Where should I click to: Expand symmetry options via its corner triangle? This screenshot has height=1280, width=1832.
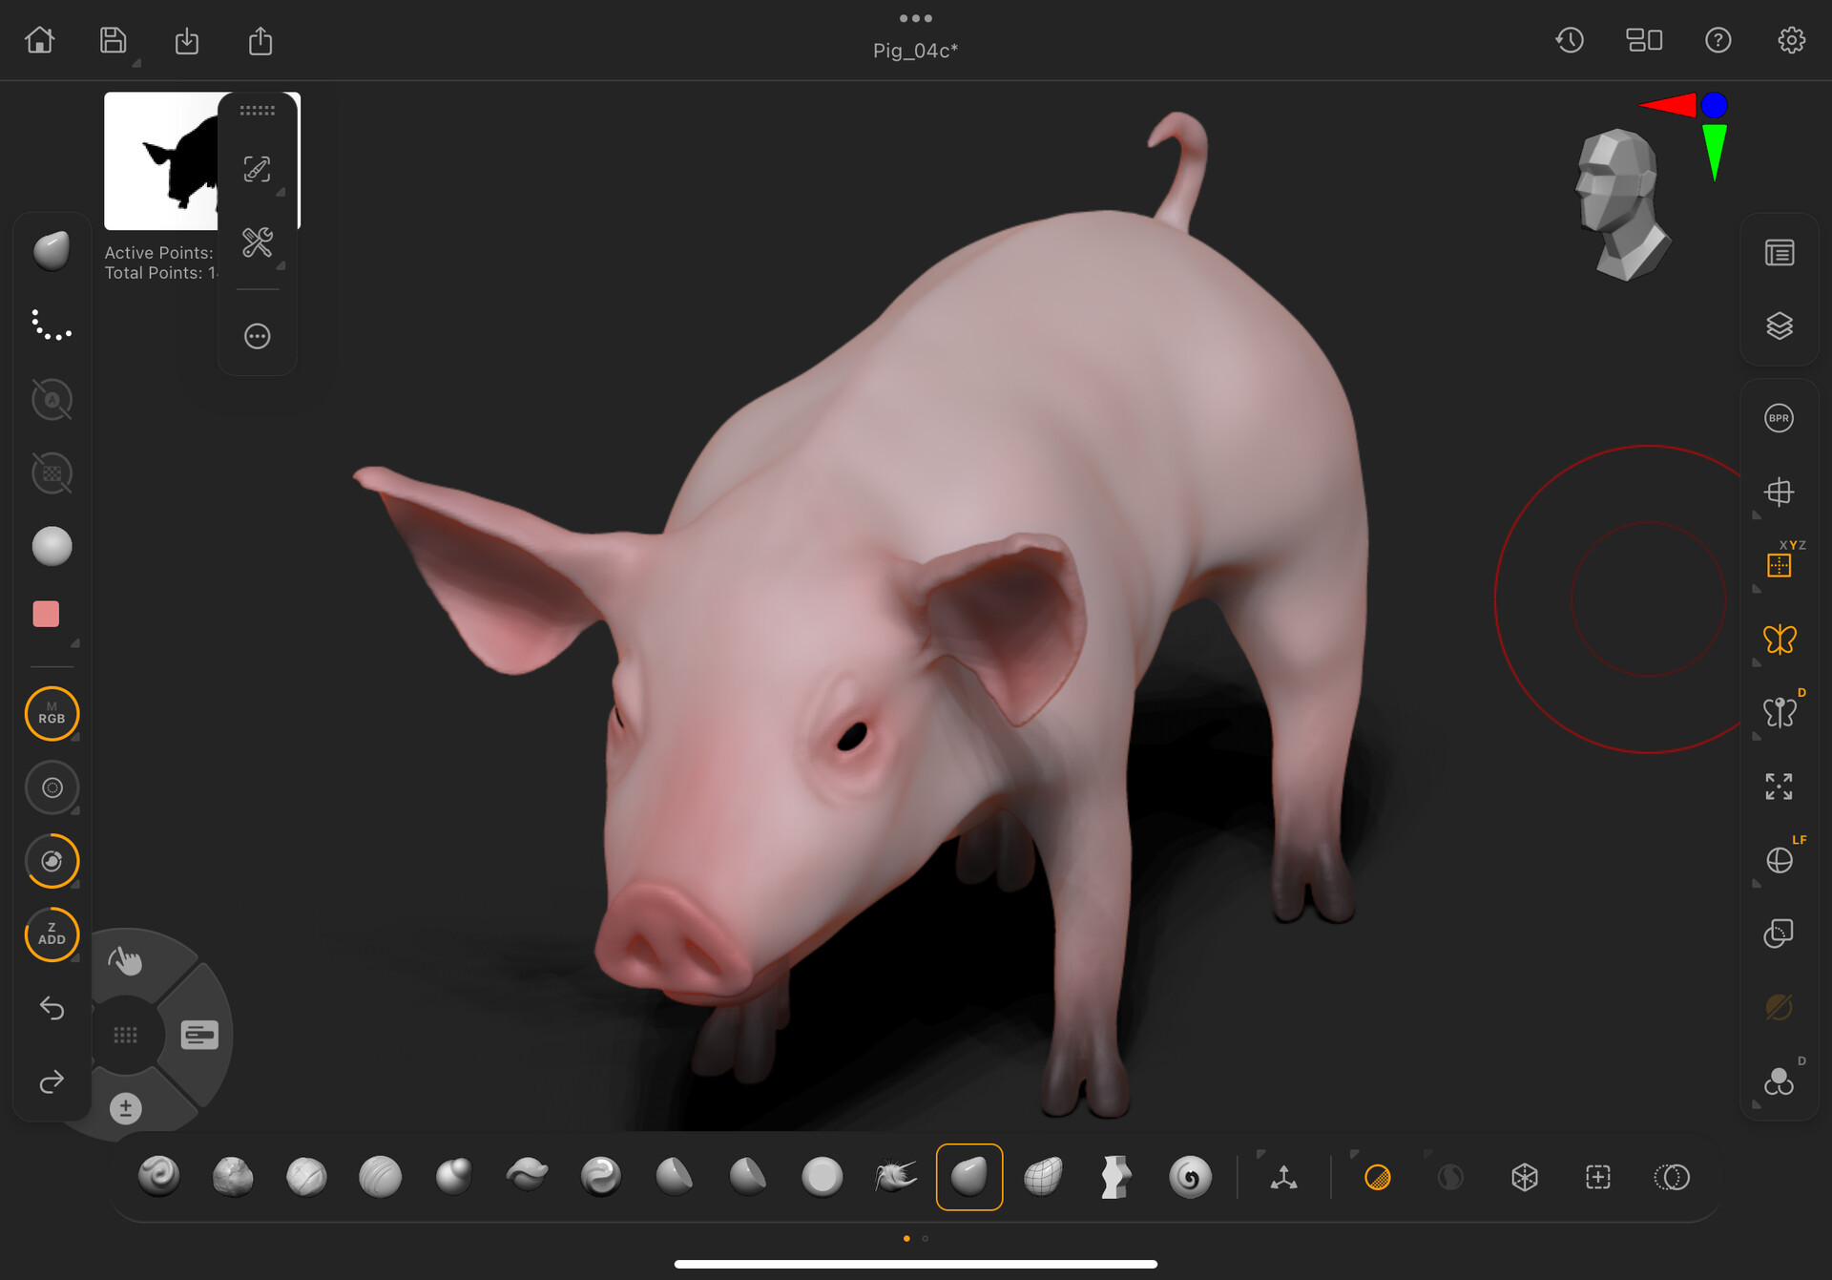pos(1757,661)
